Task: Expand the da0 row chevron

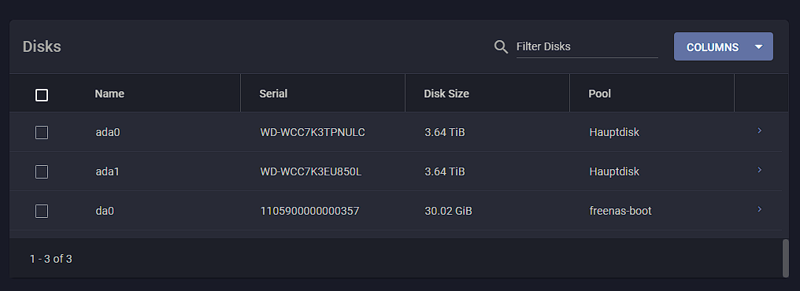Action: [x=760, y=209]
